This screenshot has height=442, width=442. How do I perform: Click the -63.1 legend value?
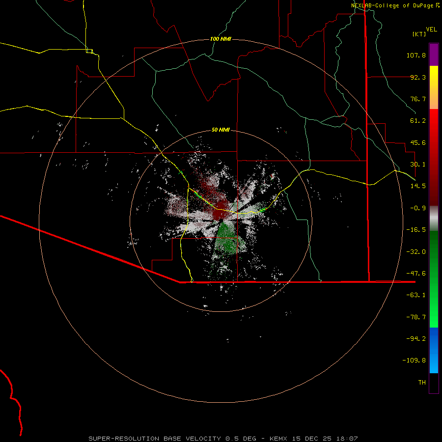pyautogui.click(x=416, y=295)
